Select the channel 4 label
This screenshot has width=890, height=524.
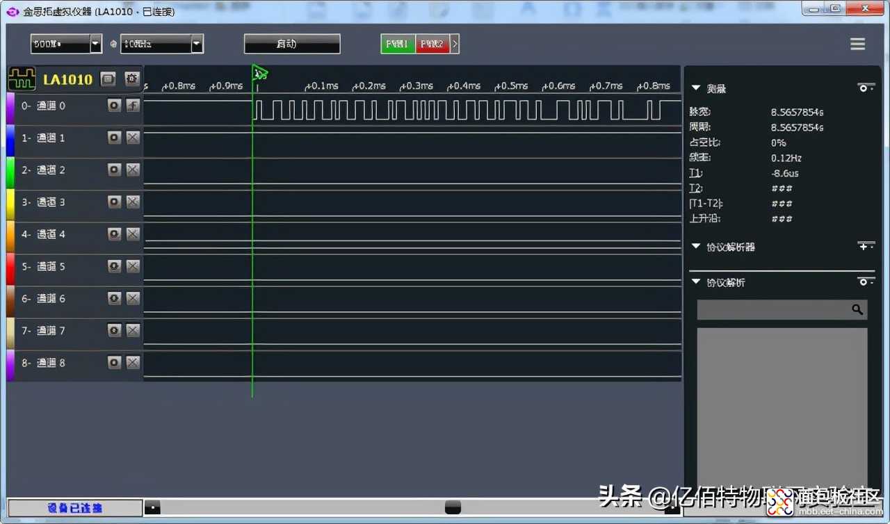43,234
